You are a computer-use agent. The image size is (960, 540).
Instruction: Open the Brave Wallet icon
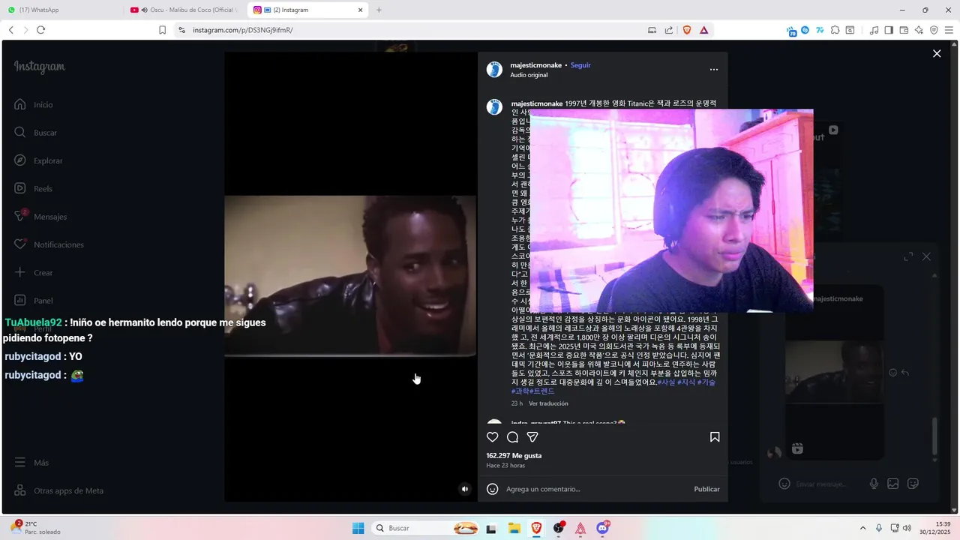(x=904, y=30)
